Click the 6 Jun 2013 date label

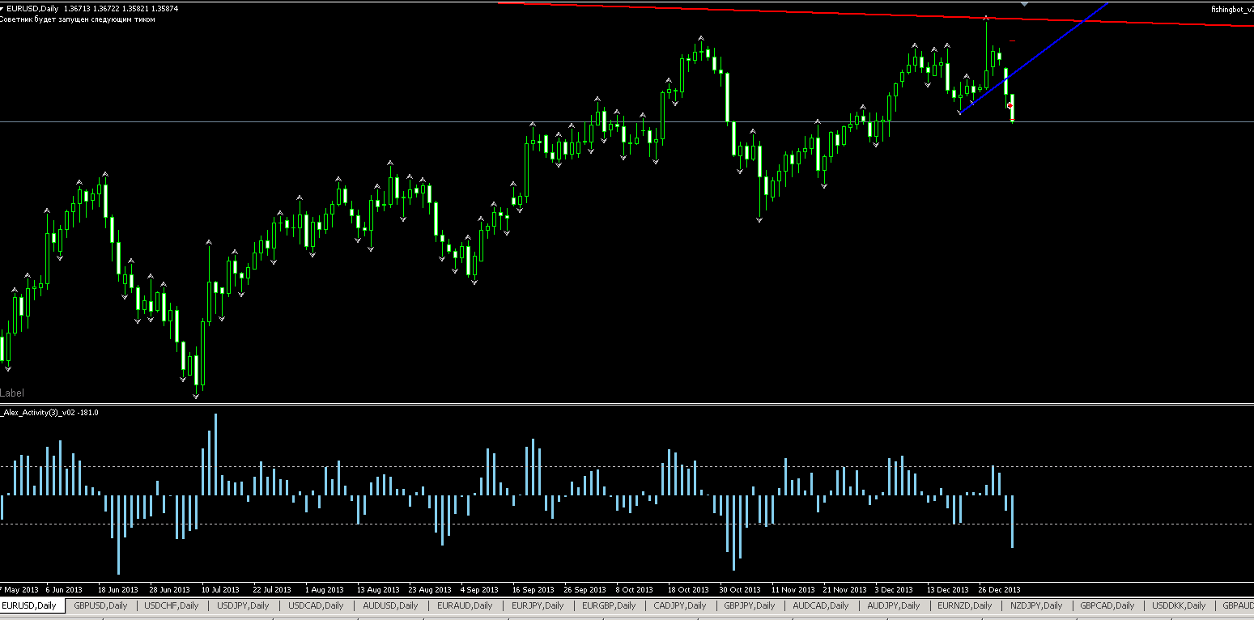[x=64, y=589]
